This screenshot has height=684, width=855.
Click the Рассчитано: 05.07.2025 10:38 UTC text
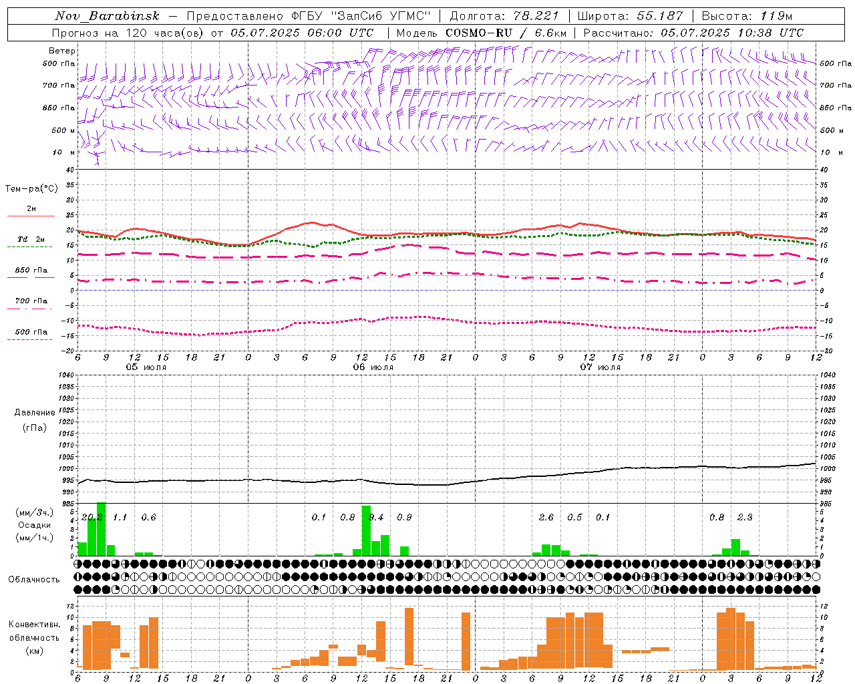[693, 33]
